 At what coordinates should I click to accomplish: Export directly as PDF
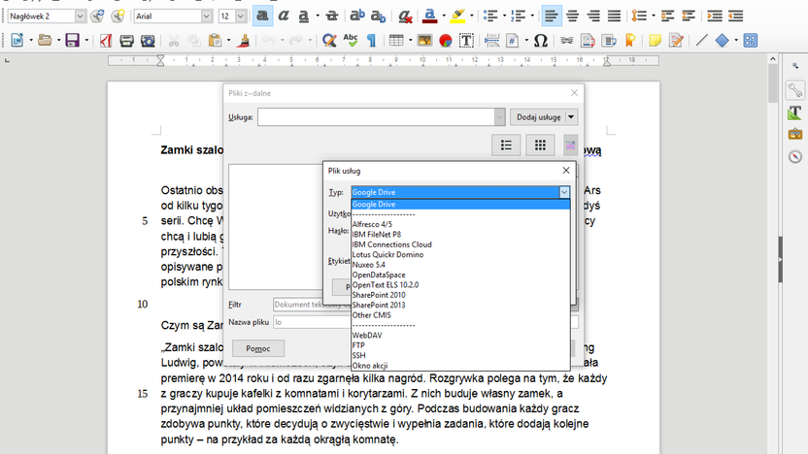(106, 40)
